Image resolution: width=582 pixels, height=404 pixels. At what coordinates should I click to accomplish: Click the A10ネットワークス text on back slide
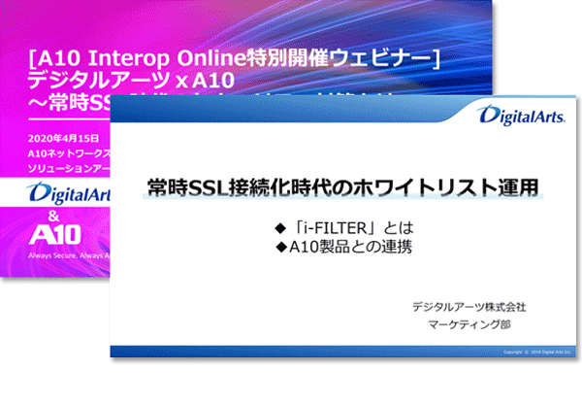(70, 153)
